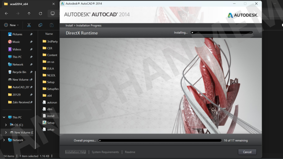Click the Refresh icon in Explorer navigation
The height and width of the screenshot is (159, 283).
tap(41, 14)
